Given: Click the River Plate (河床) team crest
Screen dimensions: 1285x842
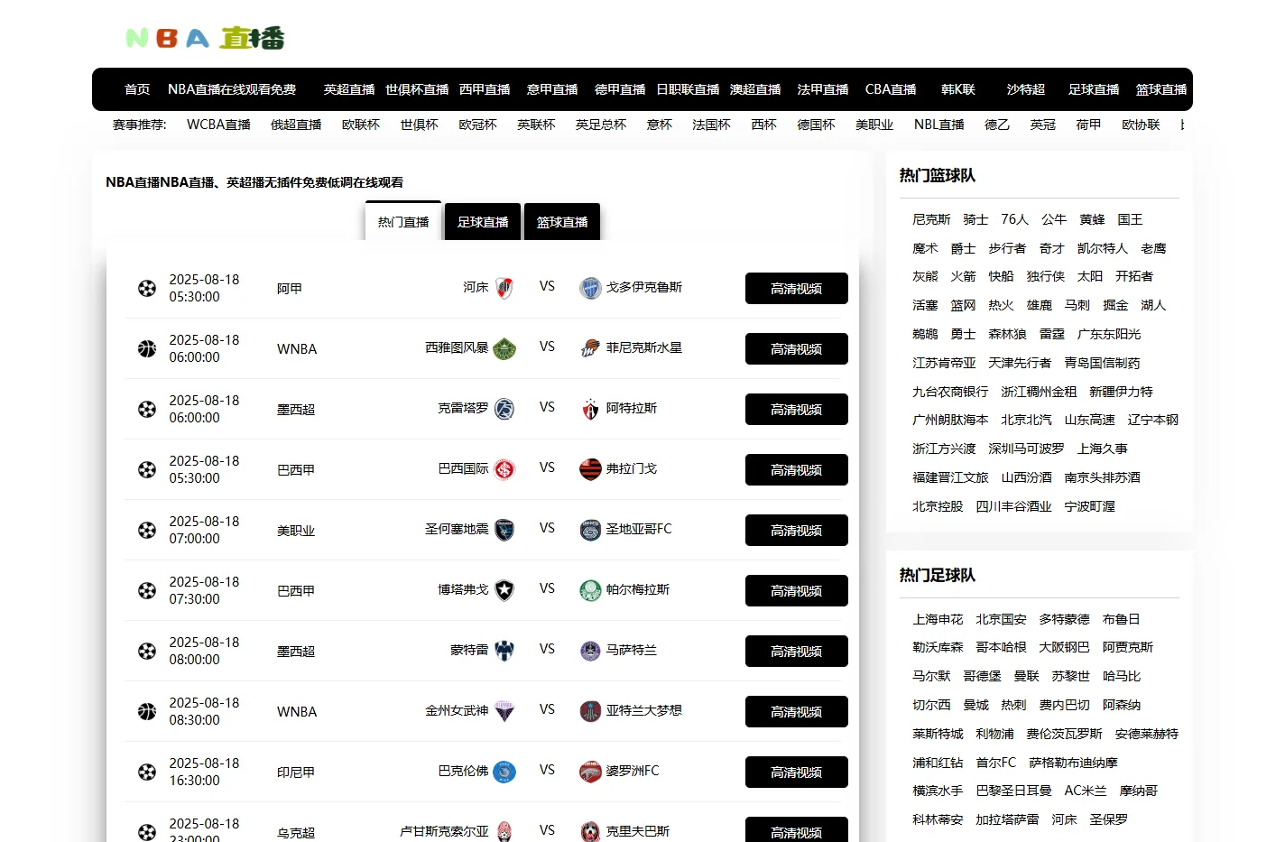Looking at the screenshot, I should click(504, 288).
